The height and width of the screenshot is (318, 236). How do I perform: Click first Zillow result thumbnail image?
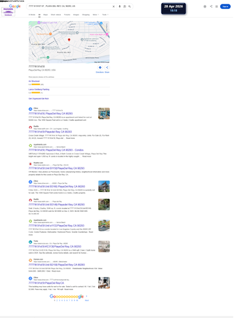pos(104,113)
